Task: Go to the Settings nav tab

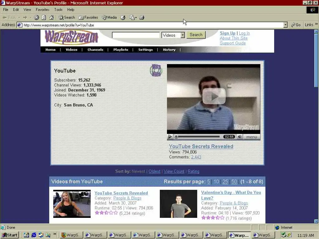Action: pyautogui.click(x=145, y=49)
